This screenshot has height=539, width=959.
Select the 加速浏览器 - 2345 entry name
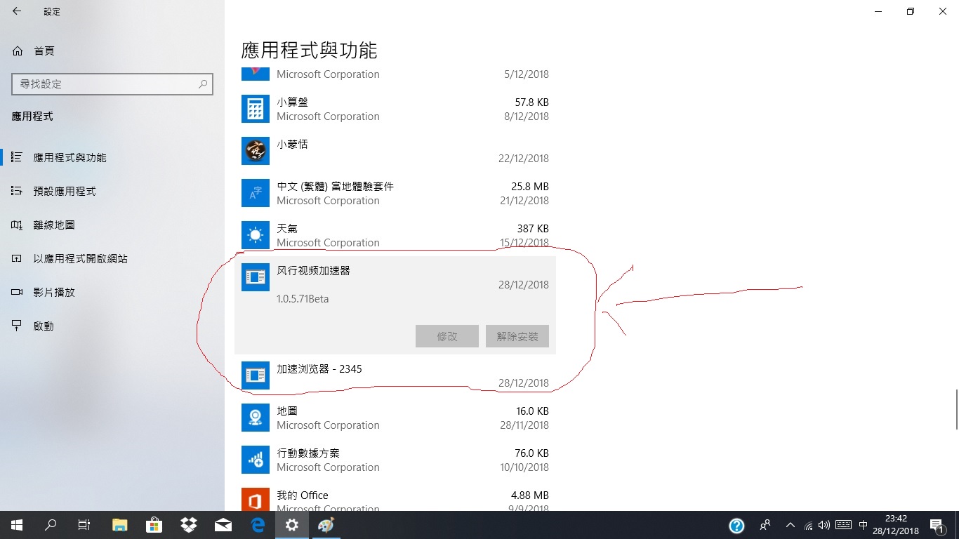(319, 368)
